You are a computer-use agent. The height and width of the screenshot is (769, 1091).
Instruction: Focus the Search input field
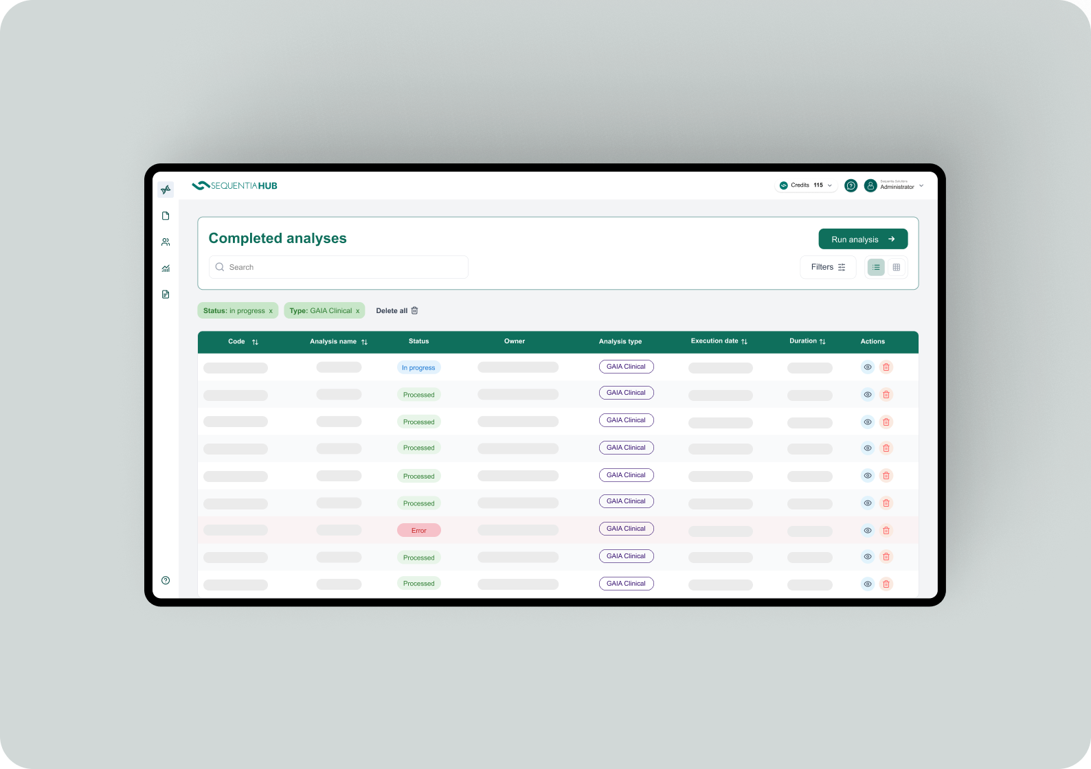click(339, 267)
